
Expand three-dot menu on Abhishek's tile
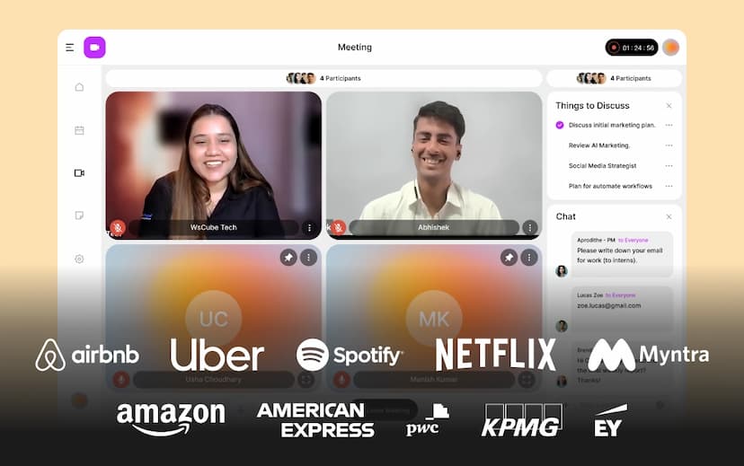pyautogui.click(x=529, y=228)
